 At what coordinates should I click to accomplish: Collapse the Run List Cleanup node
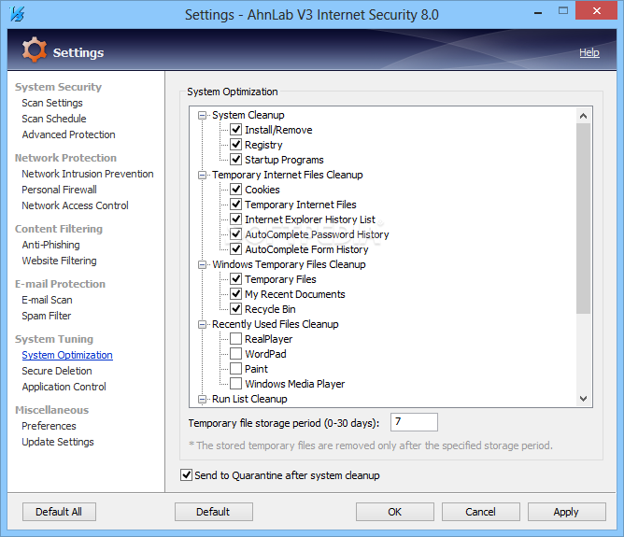point(202,399)
